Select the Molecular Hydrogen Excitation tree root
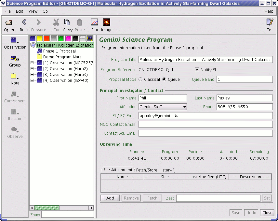Screen dimensions: 278x221 tap(65, 45)
